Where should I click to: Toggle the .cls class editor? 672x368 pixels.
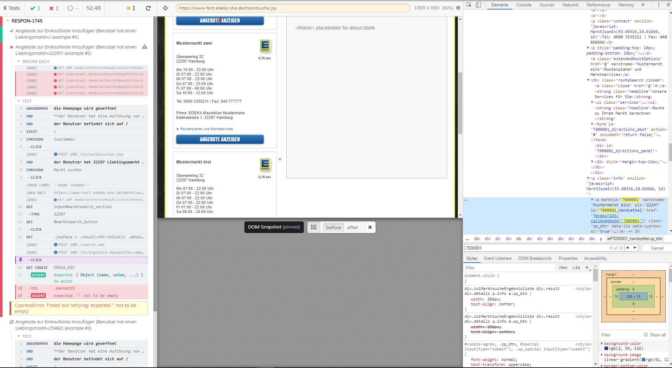576,267
